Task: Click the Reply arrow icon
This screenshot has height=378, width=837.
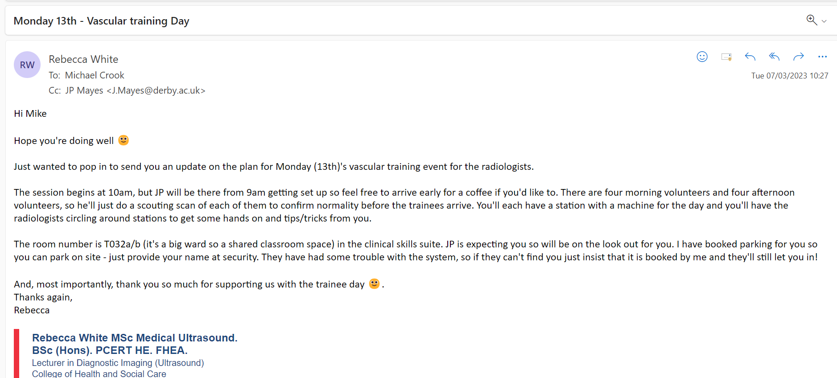Action: pyautogui.click(x=750, y=57)
